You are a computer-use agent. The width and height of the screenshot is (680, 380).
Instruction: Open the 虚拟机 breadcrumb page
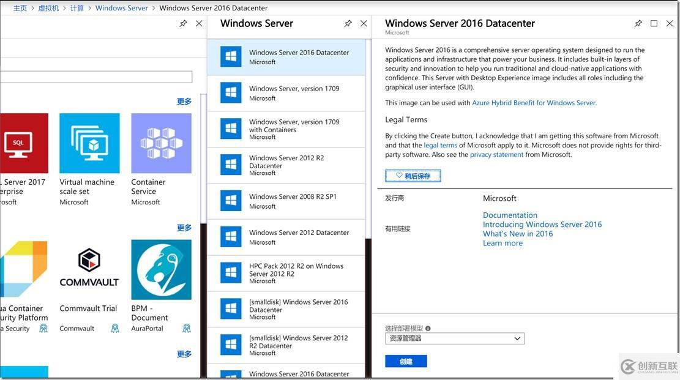pos(48,7)
